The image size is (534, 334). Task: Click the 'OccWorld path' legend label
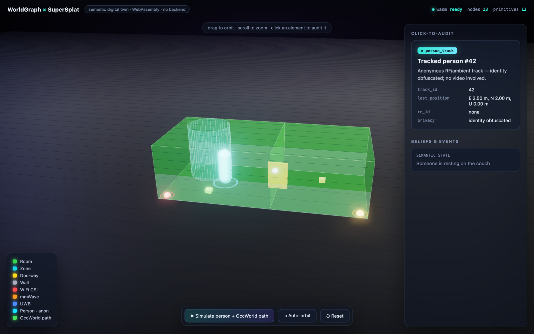[36, 318]
